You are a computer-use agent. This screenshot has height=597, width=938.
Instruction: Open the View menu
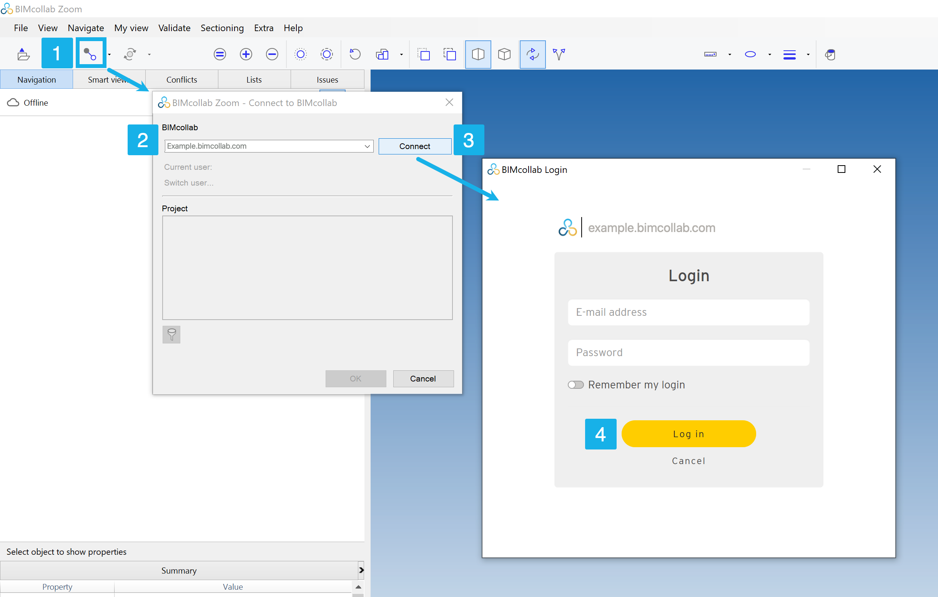[48, 28]
